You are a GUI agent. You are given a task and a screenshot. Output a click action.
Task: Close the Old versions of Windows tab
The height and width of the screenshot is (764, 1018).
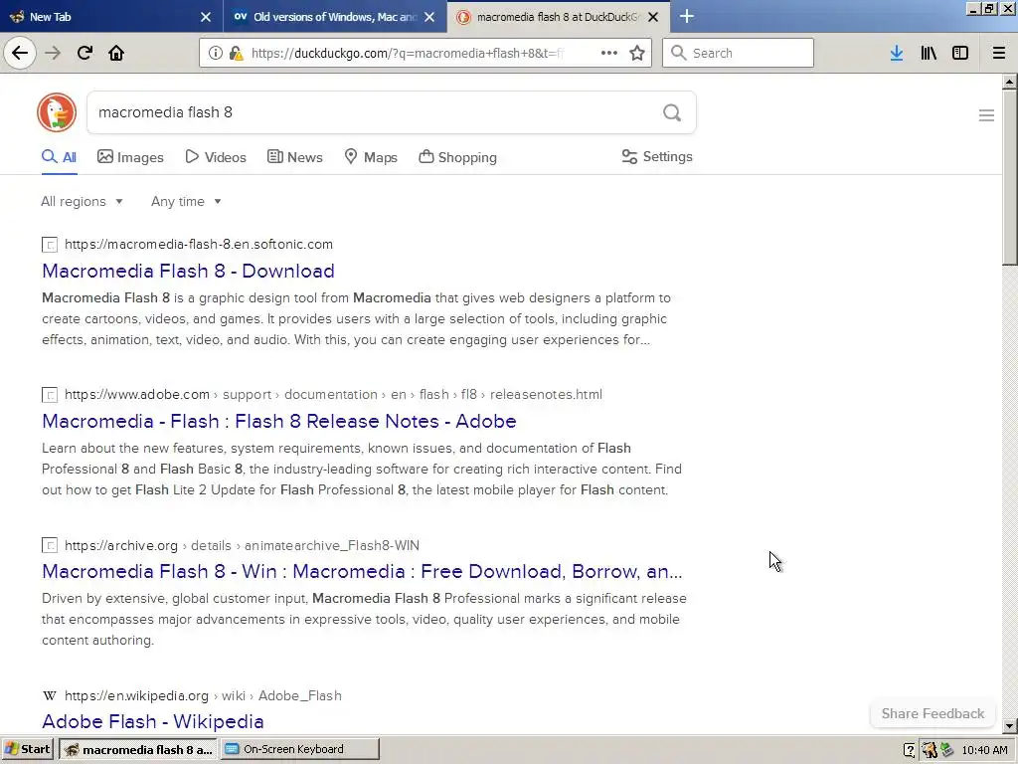[x=429, y=17]
